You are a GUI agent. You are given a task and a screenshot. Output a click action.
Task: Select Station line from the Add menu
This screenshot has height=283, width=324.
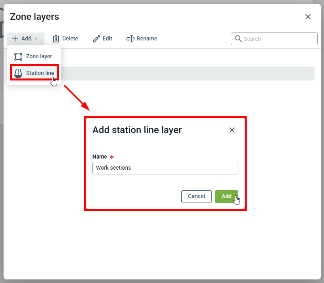coord(40,73)
